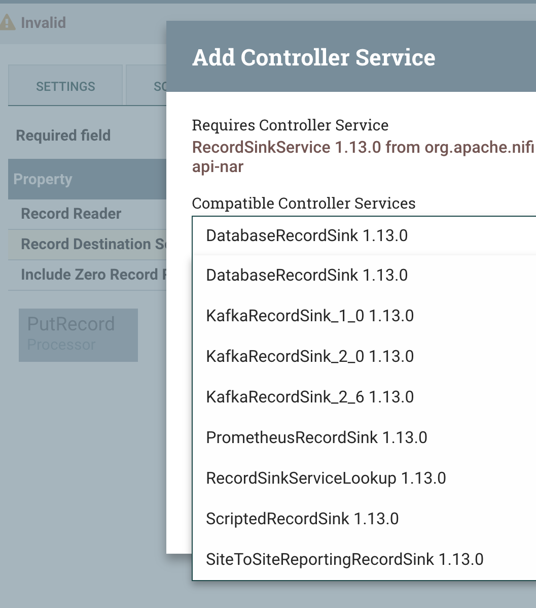Select PrometheusRecordSink 1.13.0 from dropdown
The height and width of the screenshot is (608, 536).
click(x=316, y=437)
